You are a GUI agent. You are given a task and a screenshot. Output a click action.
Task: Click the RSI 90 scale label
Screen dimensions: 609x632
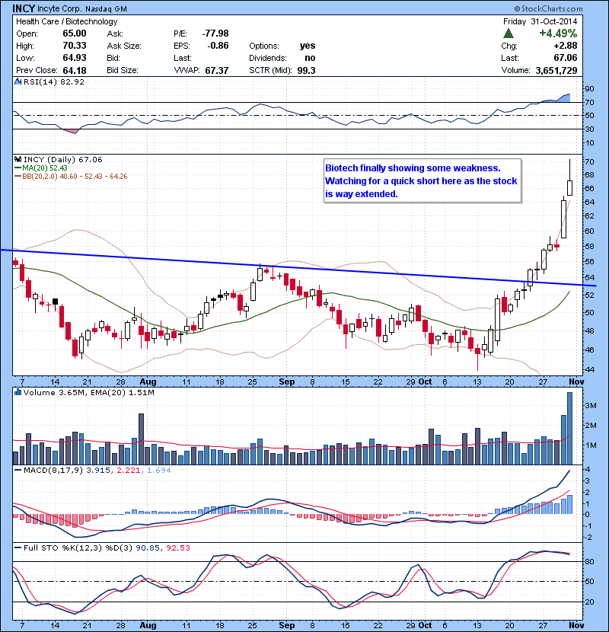point(589,89)
